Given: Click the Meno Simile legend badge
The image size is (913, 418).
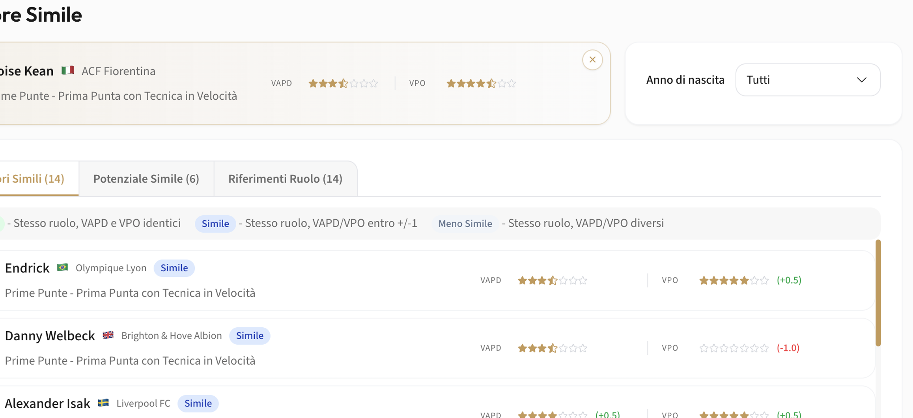Looking at the screenshot, I should coord(465,224).
